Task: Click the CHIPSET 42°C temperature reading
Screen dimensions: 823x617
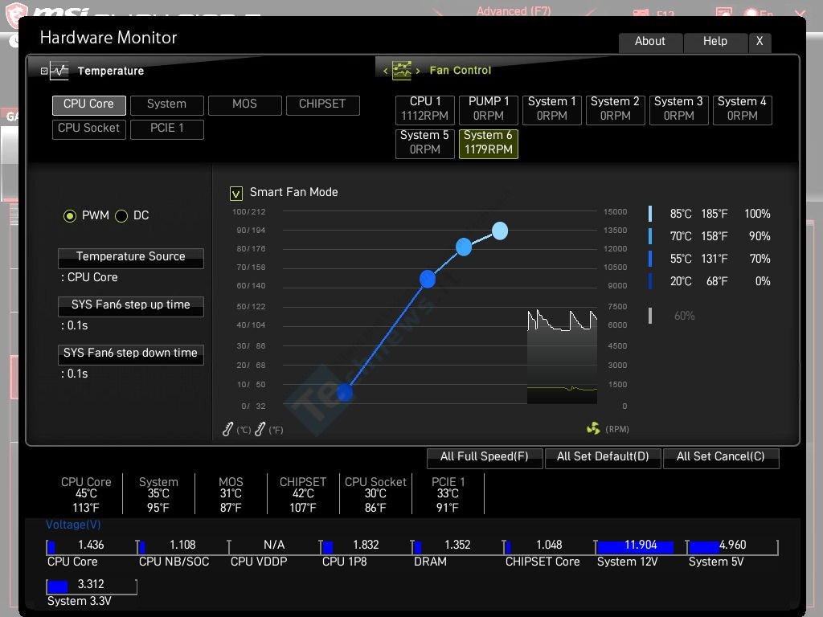Action: coord(303,494)
